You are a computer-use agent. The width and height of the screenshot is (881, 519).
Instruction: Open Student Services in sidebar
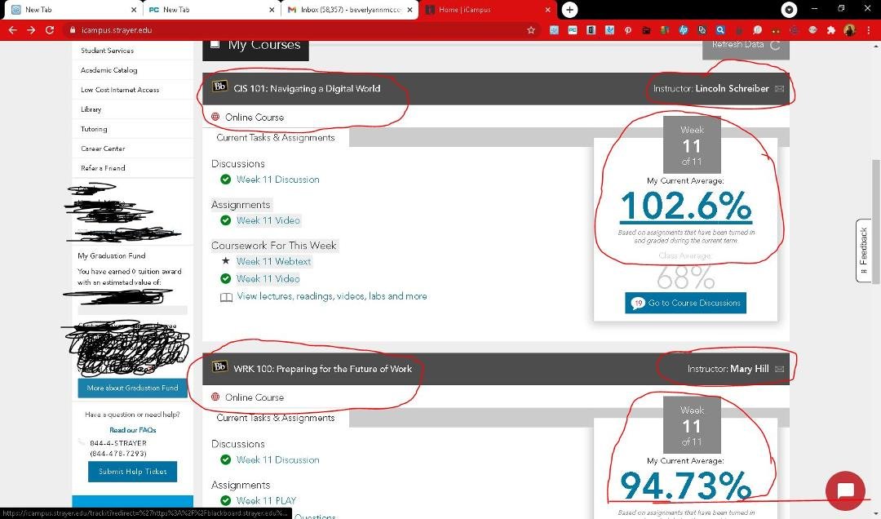(108, 51)
